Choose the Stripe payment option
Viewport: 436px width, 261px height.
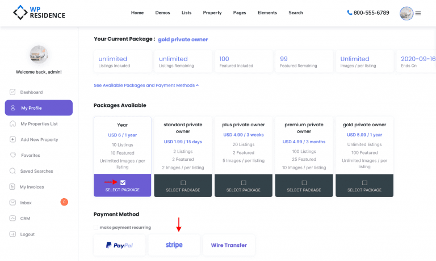(174, 245)
